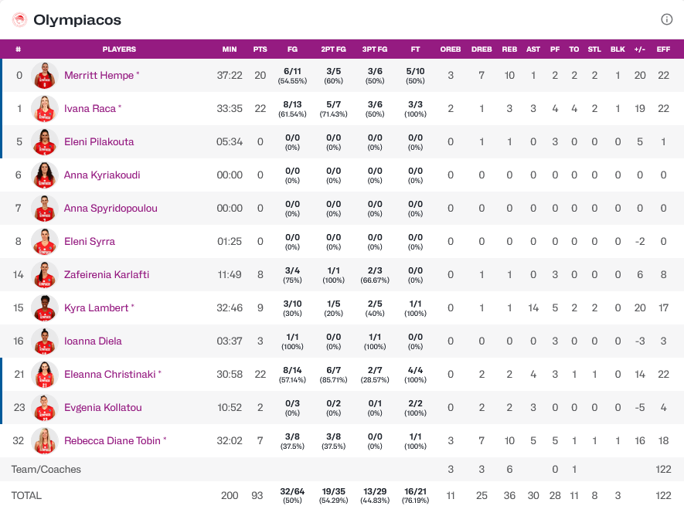The height and width of the screenshot is (506, 684).
Task: Open Ivana Raca's player photo
Action: tap(45, 109)
